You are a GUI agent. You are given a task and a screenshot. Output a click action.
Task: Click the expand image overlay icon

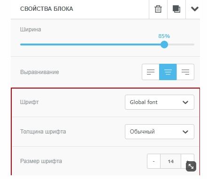tap(191, 166)
